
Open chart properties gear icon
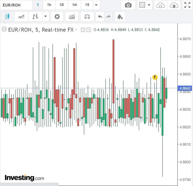(57, 17)
